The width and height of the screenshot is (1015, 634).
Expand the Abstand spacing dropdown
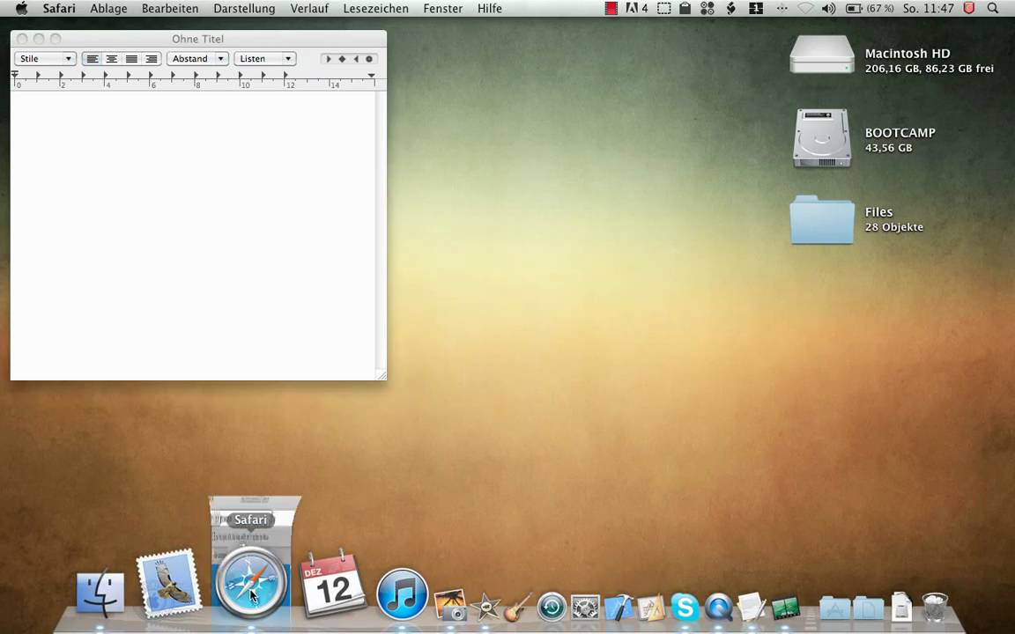197,59
